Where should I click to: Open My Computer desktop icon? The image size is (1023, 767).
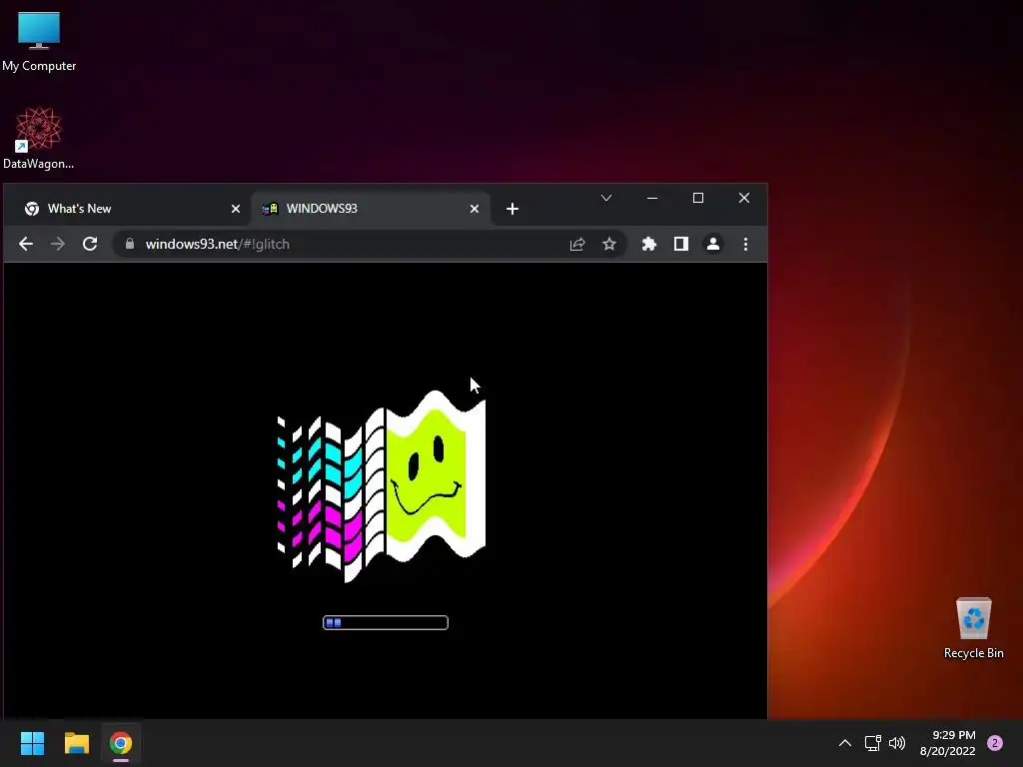coord(39,41)
